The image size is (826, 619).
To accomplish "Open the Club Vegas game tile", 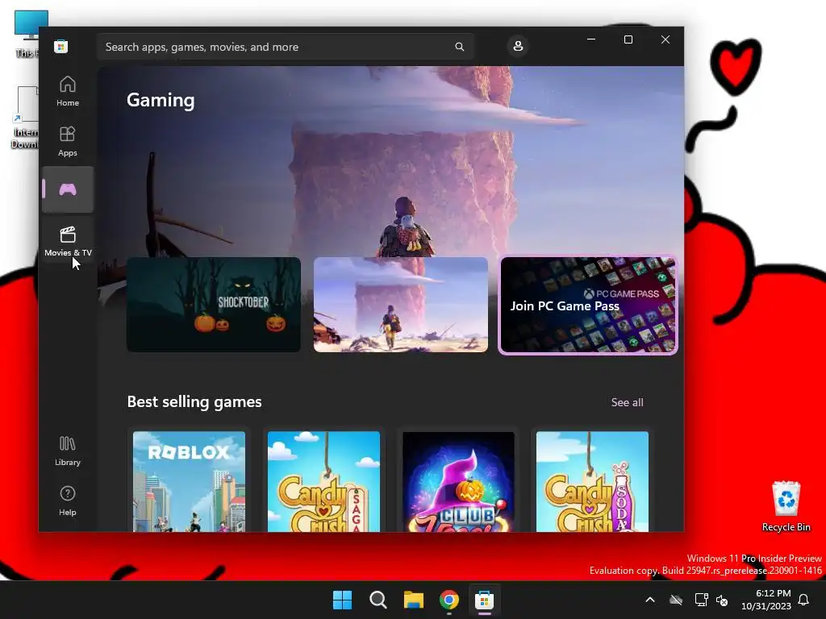I will coord(458,481).
